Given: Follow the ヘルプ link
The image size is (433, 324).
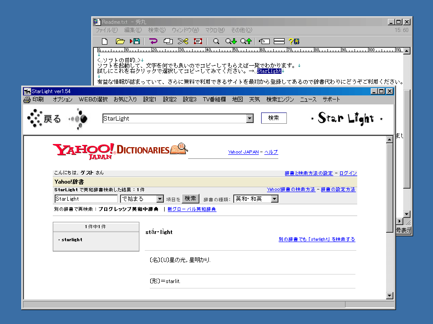Looking at the screenshot, I should pyautogui.click(x=271, y=152).
